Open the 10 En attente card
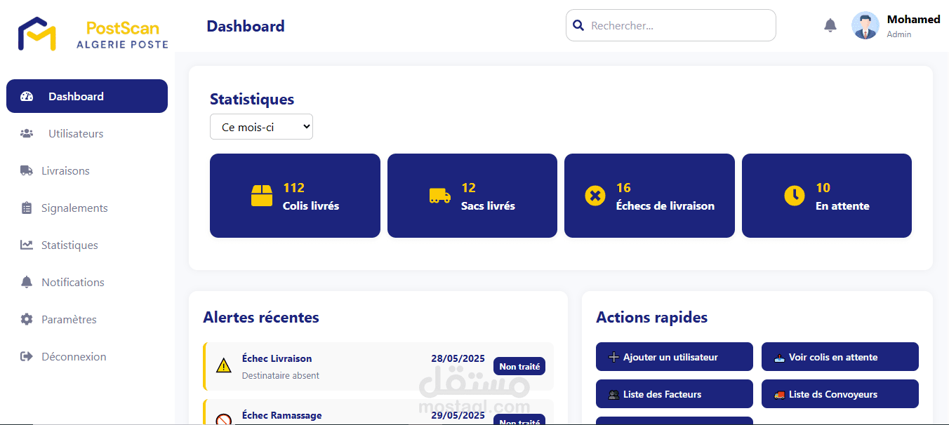 click(x=827, y=196)
